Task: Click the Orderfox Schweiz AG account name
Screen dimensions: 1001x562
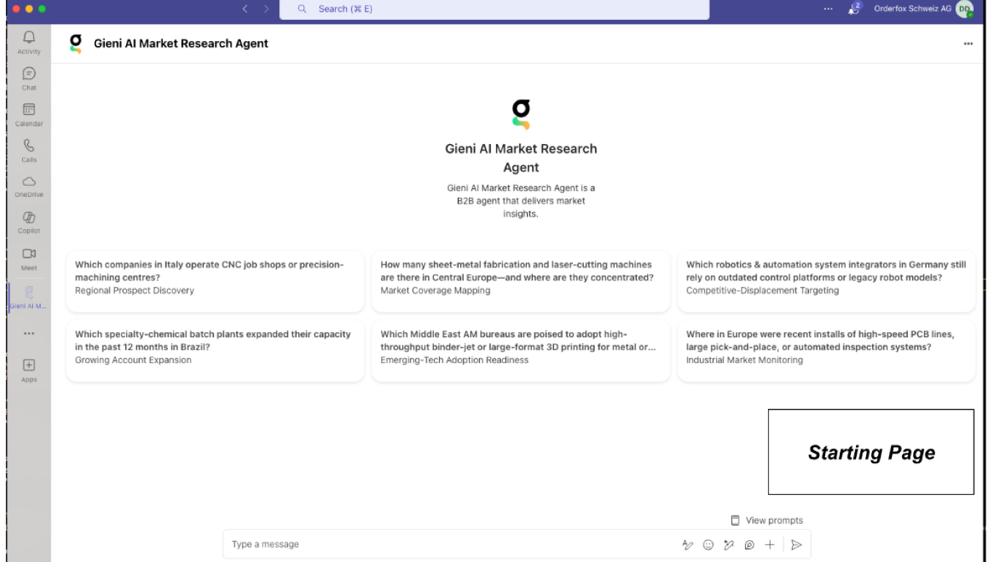Action: [912, 9]
